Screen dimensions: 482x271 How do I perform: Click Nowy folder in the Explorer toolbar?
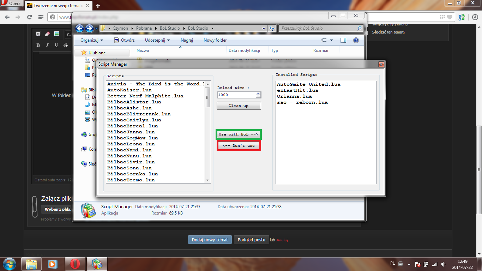point(215,40)
